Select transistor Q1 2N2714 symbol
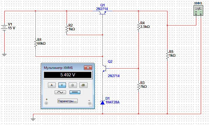 (x=103, y=12)
